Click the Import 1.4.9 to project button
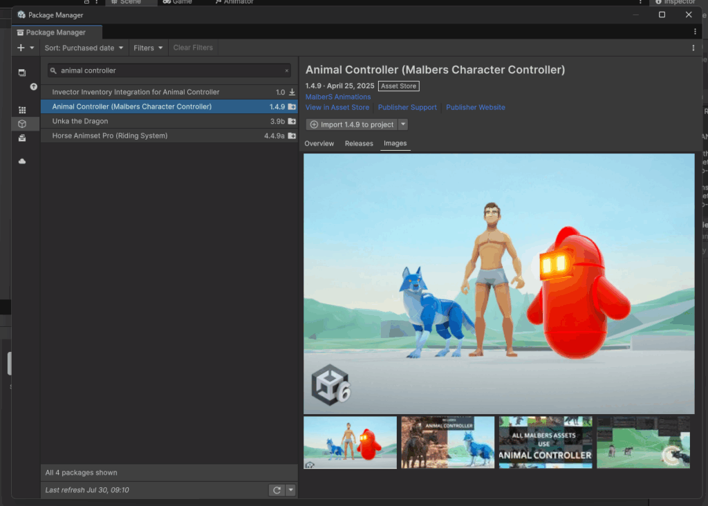 (352, 124)
